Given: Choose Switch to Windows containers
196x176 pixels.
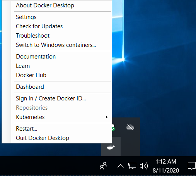Looking at the screenshot, I should pos(57,45).
